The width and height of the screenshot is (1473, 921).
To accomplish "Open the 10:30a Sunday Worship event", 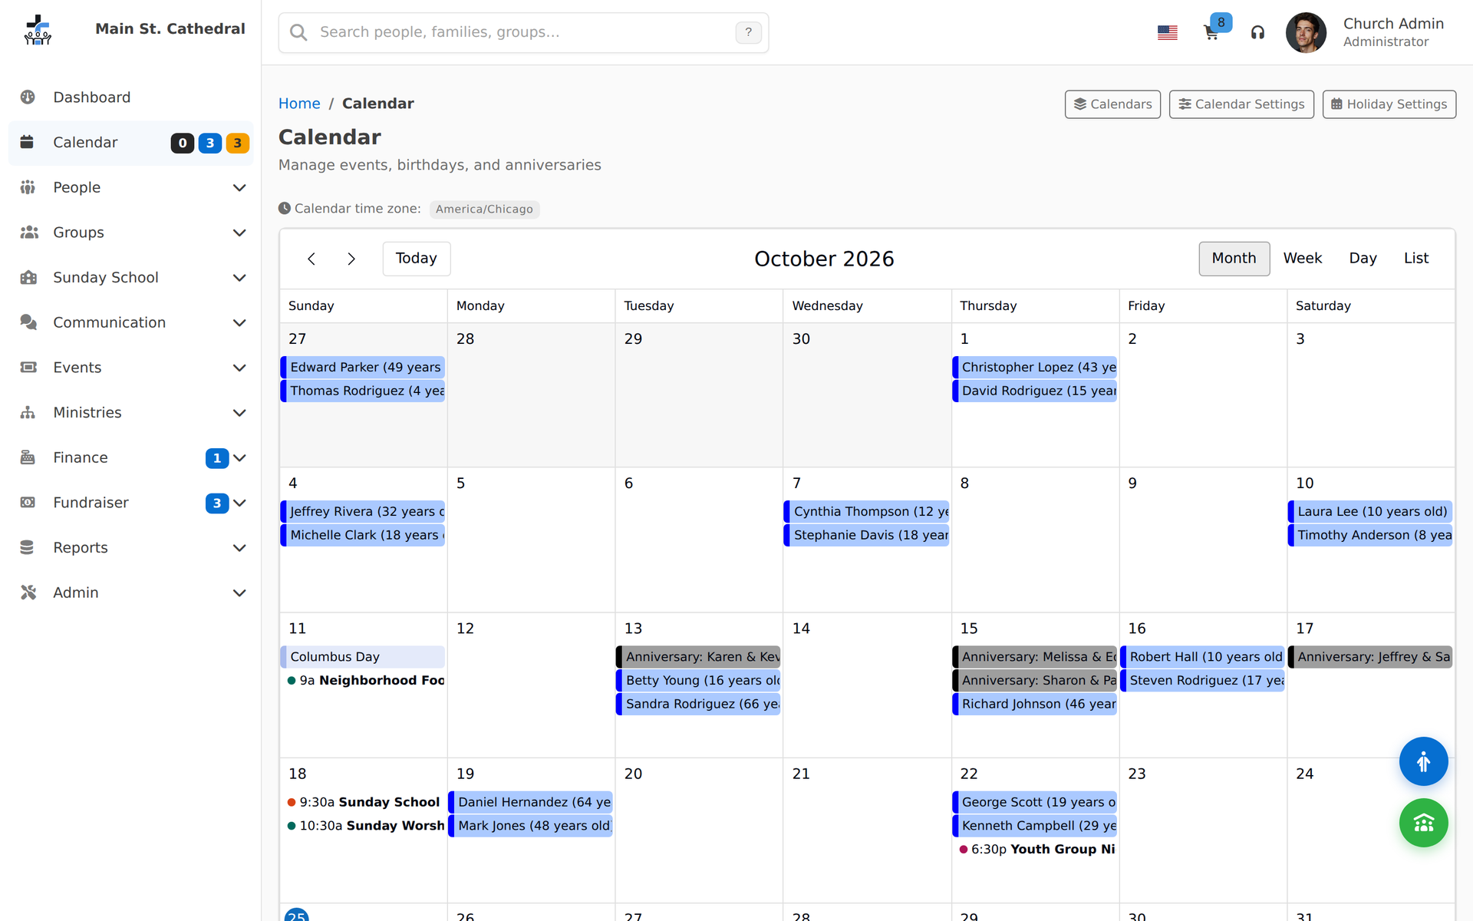I will [x=363, y=826].
